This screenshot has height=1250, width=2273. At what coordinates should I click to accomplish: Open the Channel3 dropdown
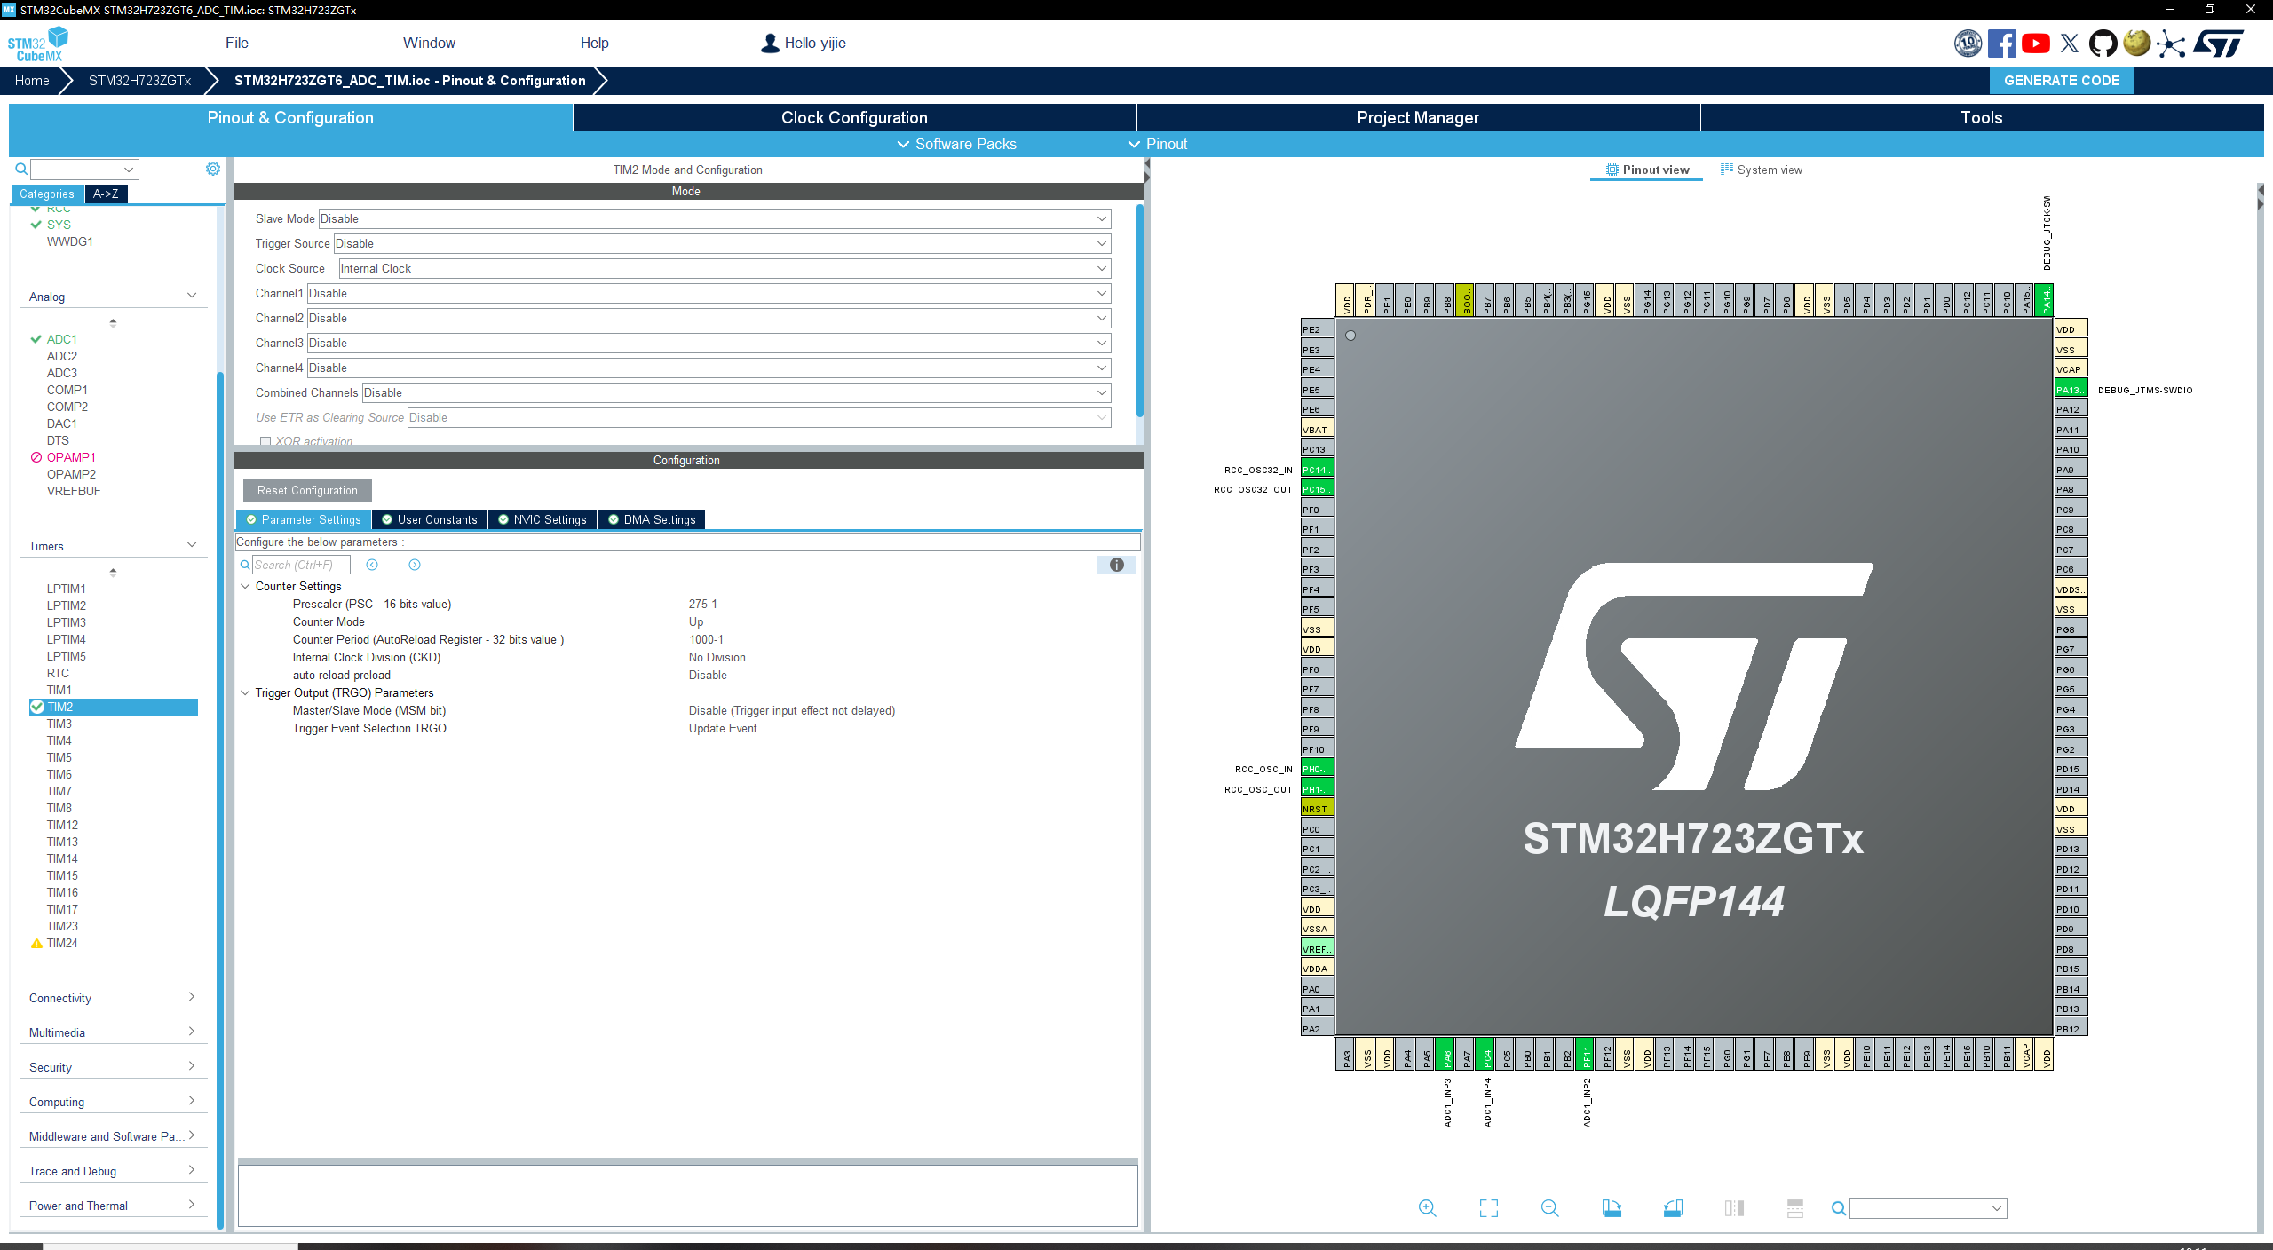tap(709, 343)
